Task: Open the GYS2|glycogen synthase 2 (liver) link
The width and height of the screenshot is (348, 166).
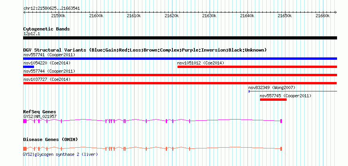Action: click(x=60, y=154)
